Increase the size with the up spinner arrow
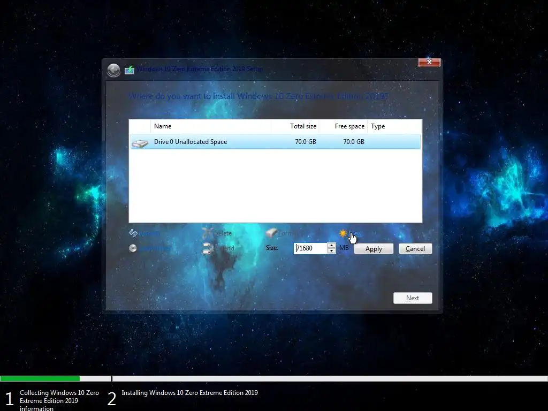 [x=331, y=246]
